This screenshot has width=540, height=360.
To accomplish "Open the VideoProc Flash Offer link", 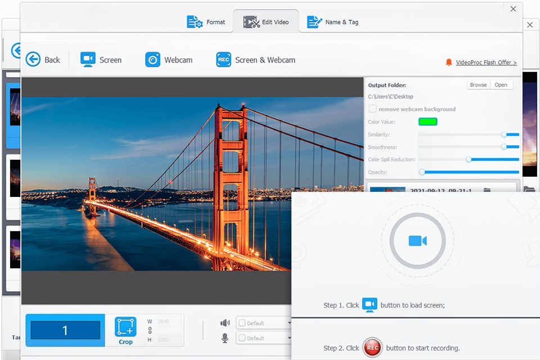I will point(486,62).
